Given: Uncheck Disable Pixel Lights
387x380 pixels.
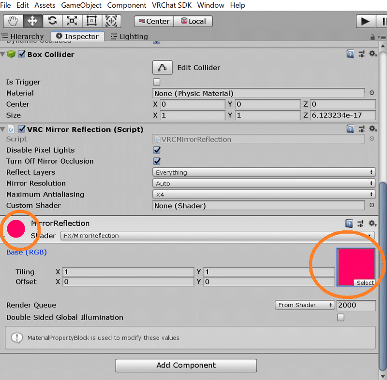Looking at the screenshot, I should tap(157, 150).
